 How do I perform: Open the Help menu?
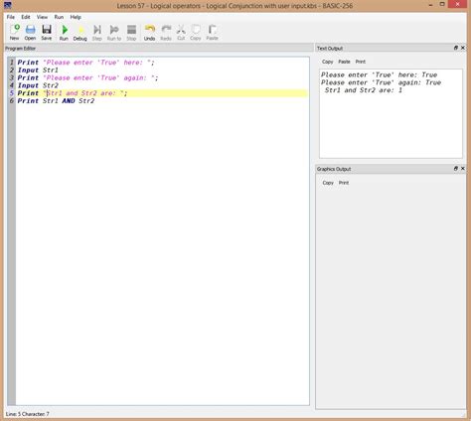(x=76, y=17)
